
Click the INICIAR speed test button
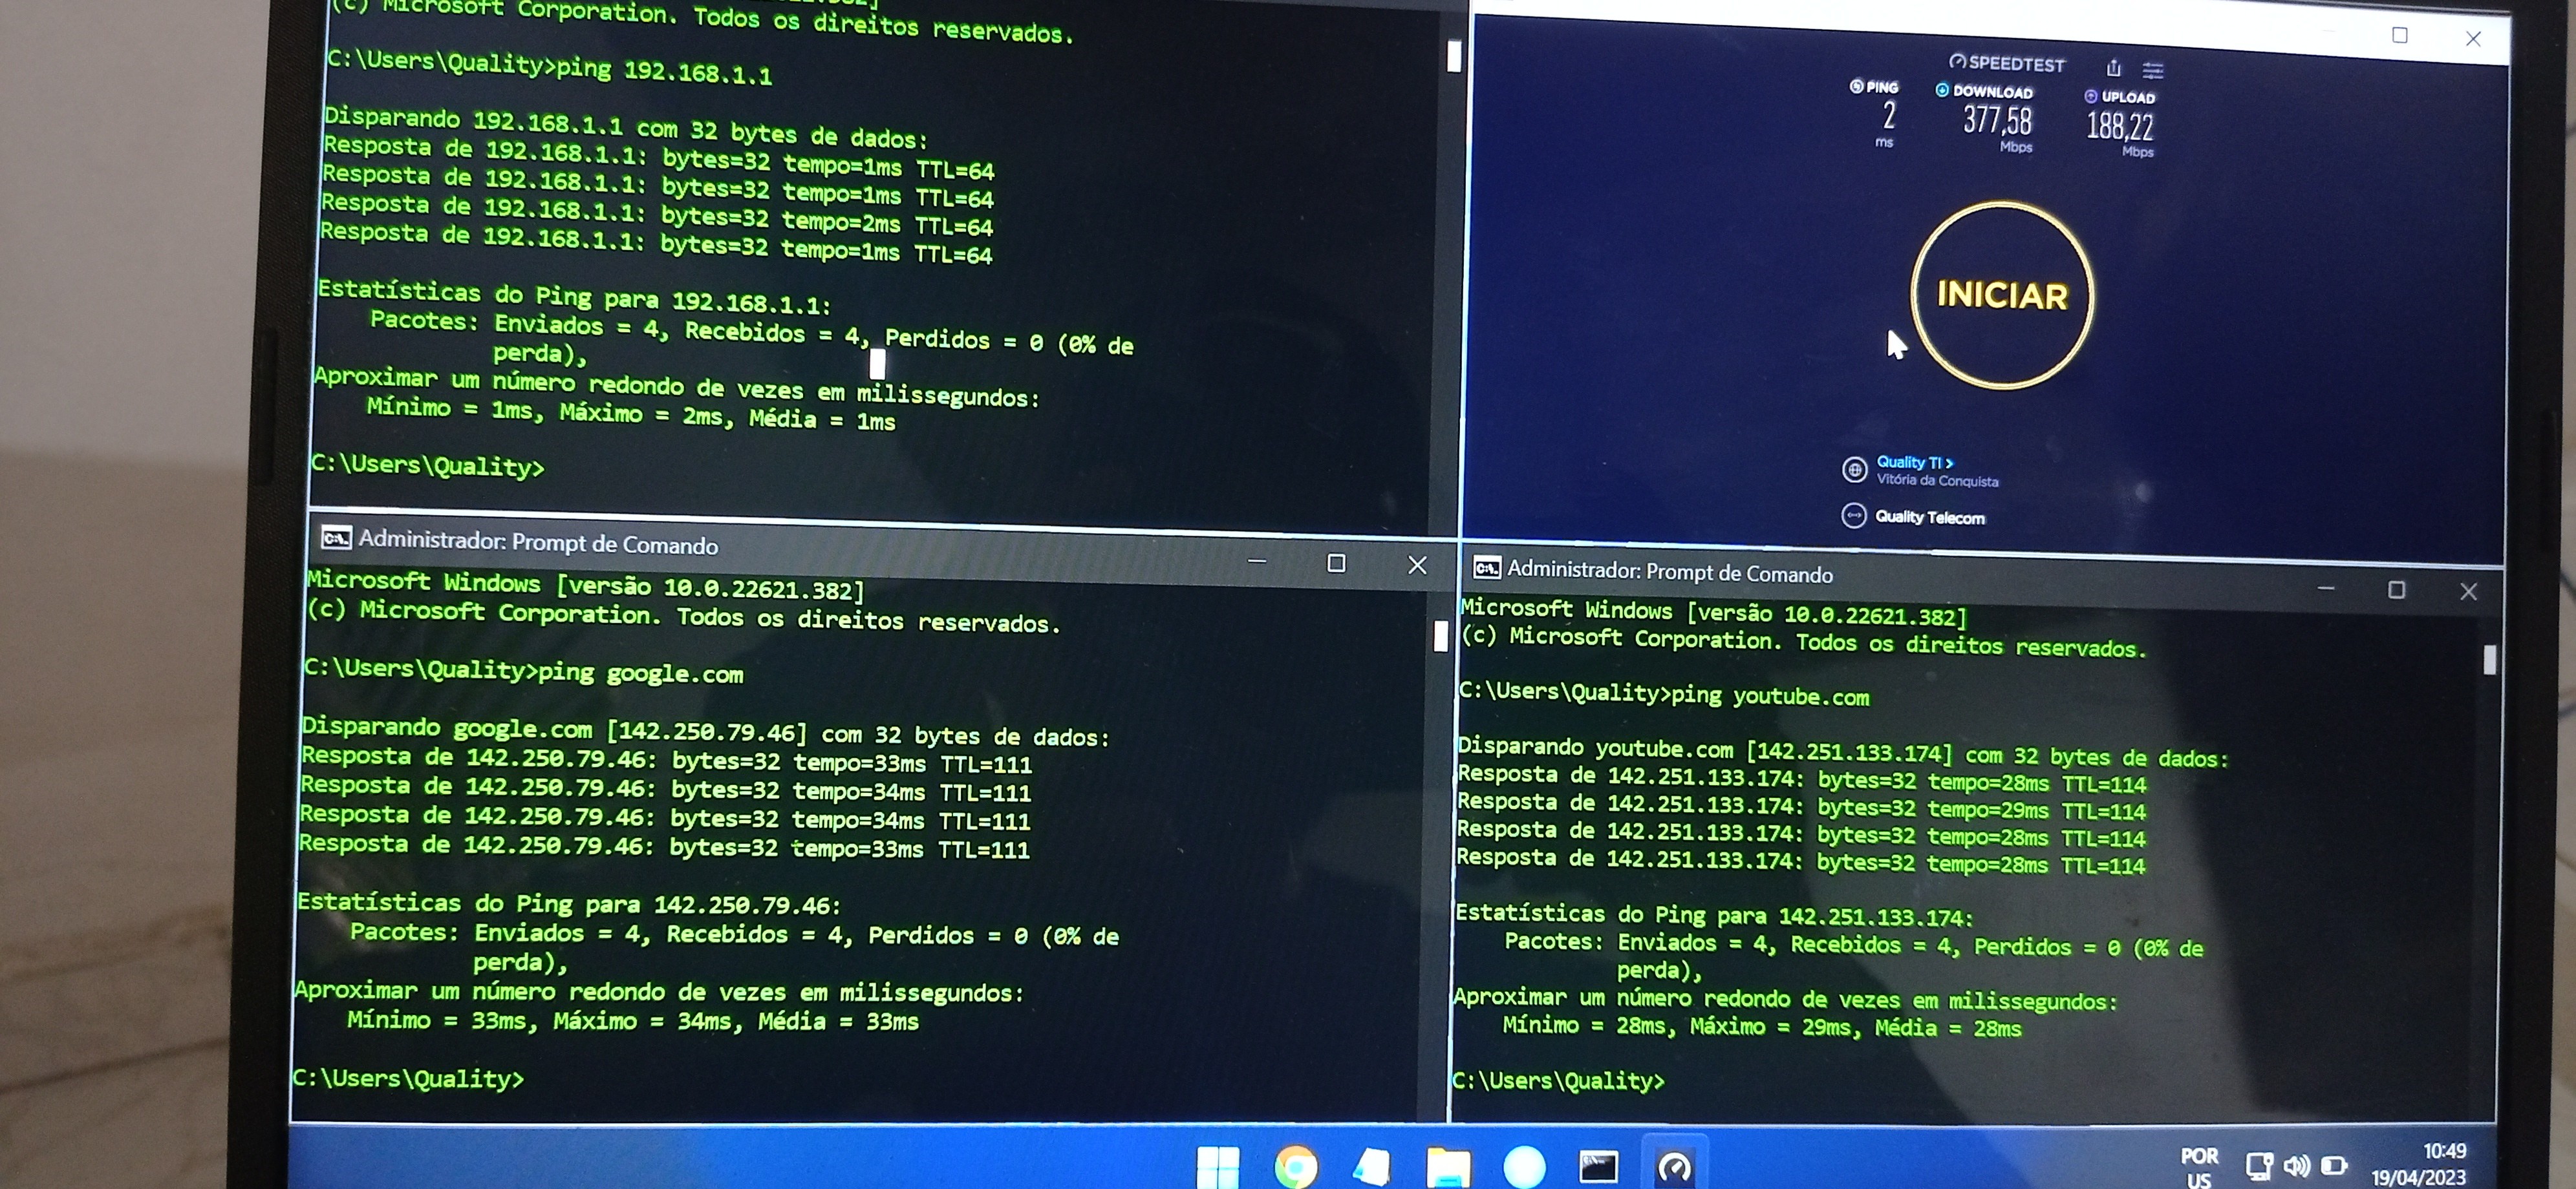coord(2001,295)
